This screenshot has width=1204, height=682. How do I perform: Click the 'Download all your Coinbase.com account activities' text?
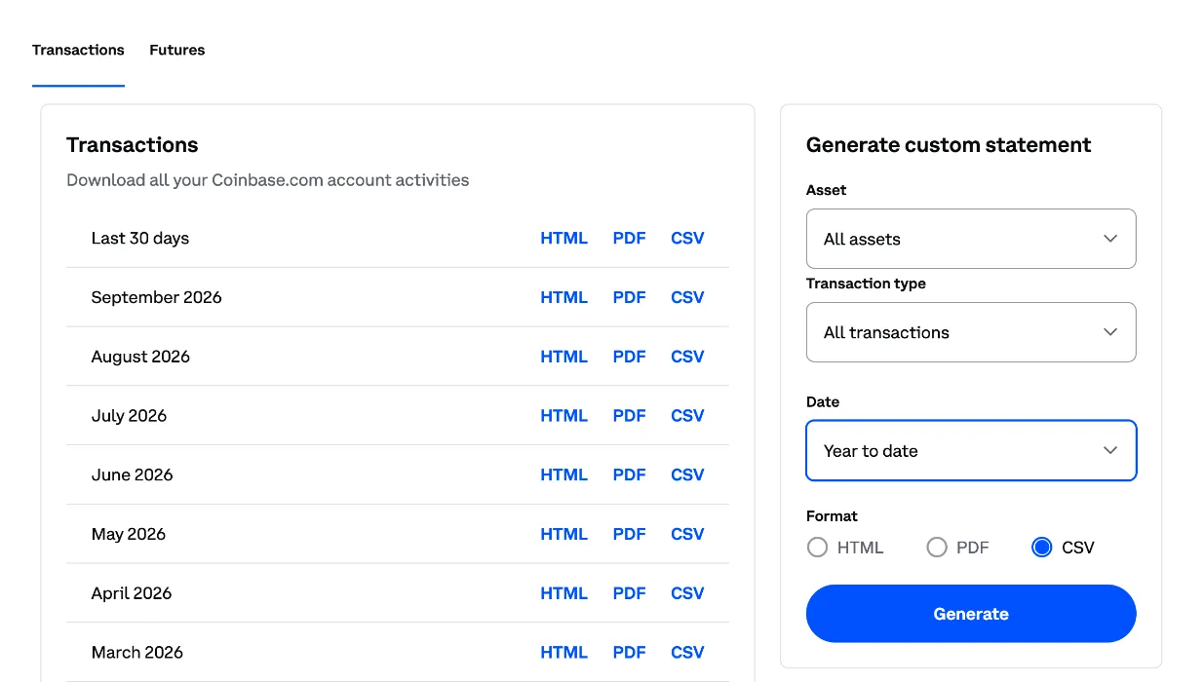pyautogui.click(x=268, y=180)
